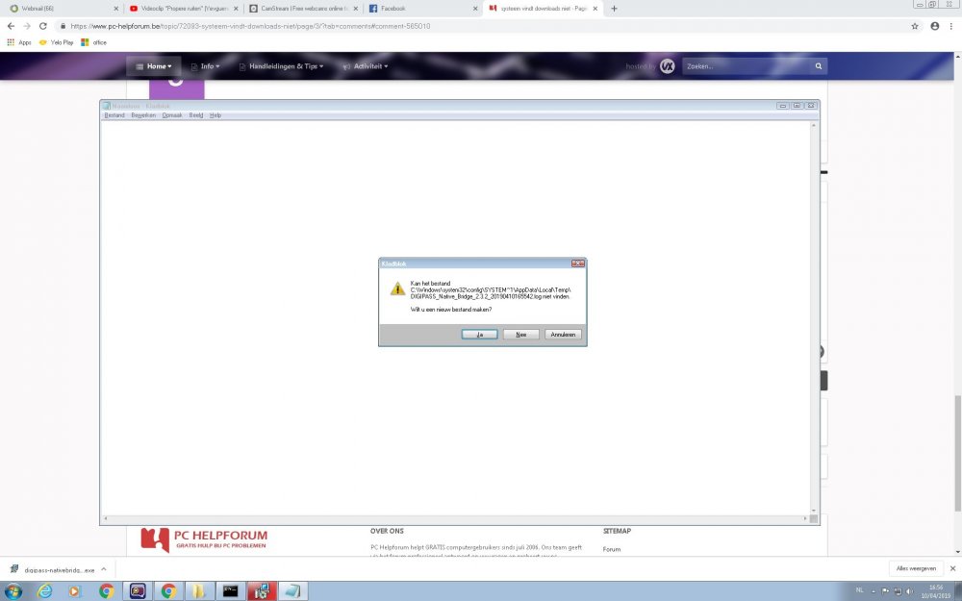This screenshot has width=962, height=601.
Task: Open the red installer taskbar icon
Action: tap(262, 591)
